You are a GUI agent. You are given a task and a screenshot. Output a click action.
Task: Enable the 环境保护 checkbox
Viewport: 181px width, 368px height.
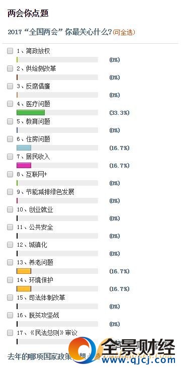point(10,280)
